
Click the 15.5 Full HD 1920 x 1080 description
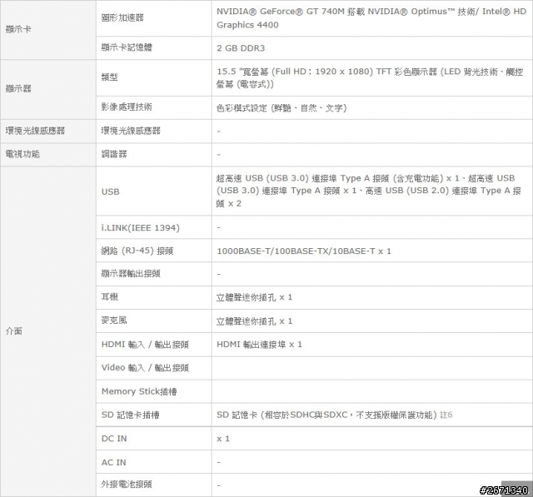(370, 77)
